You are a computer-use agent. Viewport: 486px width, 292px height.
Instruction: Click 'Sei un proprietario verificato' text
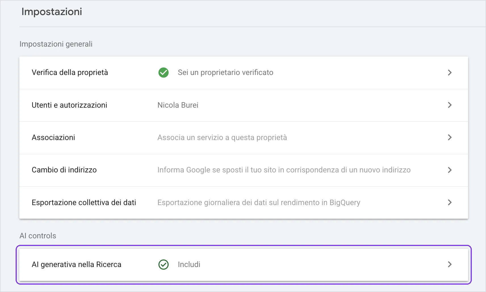pos(226,72)
